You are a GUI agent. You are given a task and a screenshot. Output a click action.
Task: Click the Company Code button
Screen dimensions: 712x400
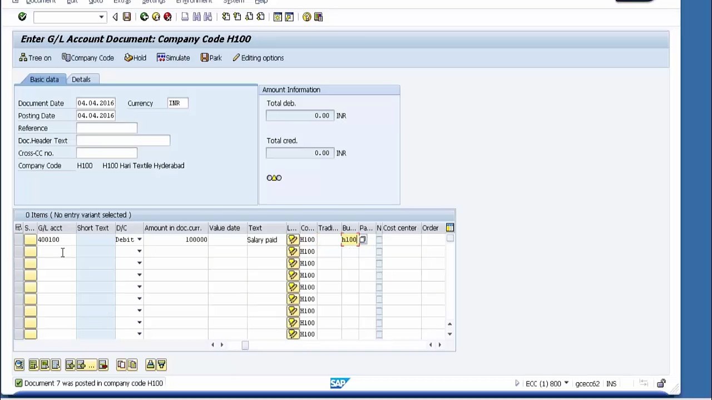click(87, 58)
